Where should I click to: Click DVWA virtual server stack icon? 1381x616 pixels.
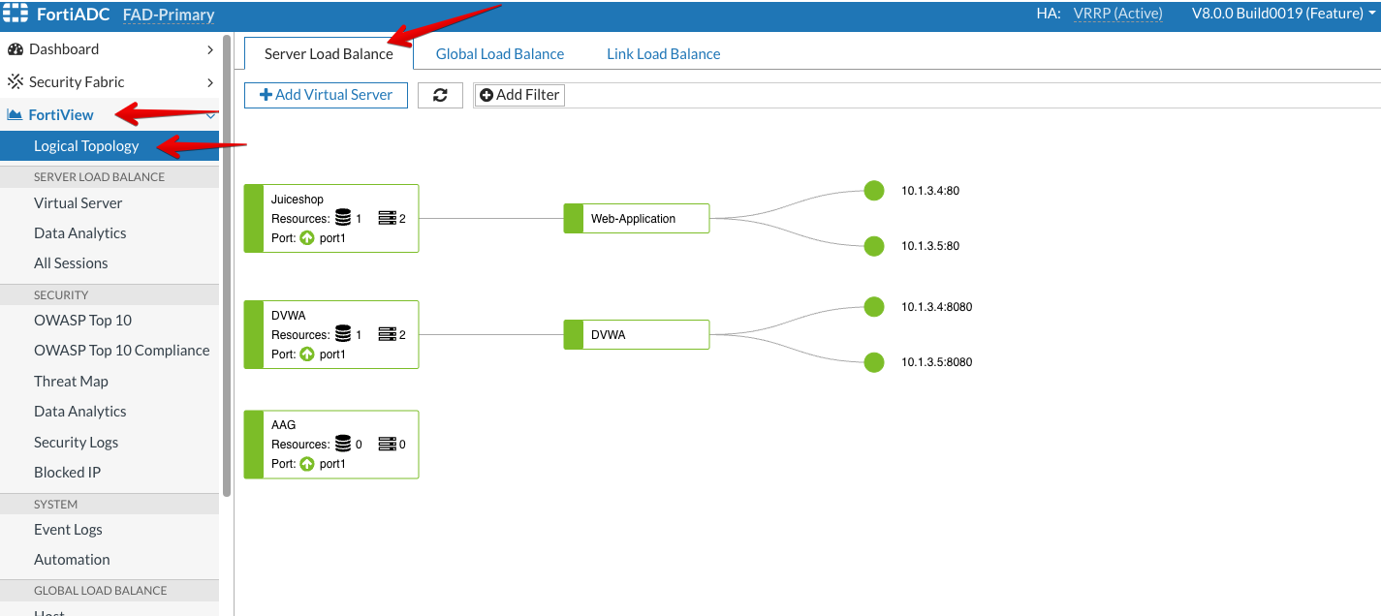pos(388,334)
